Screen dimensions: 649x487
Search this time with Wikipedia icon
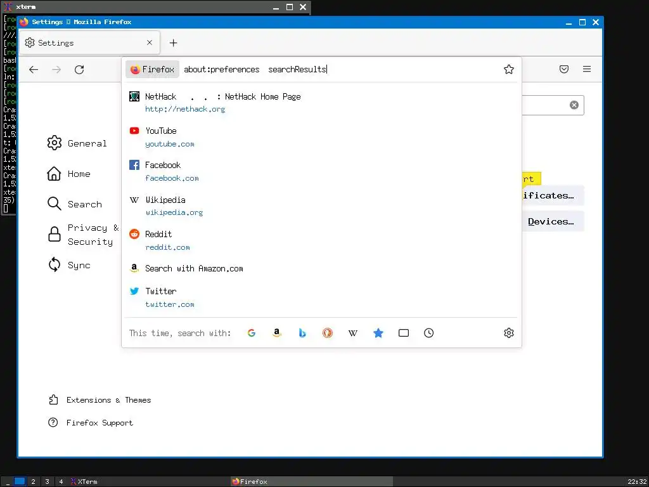coord(352,333)
